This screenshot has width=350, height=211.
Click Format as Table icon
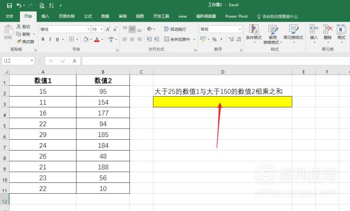click(273, 30)
